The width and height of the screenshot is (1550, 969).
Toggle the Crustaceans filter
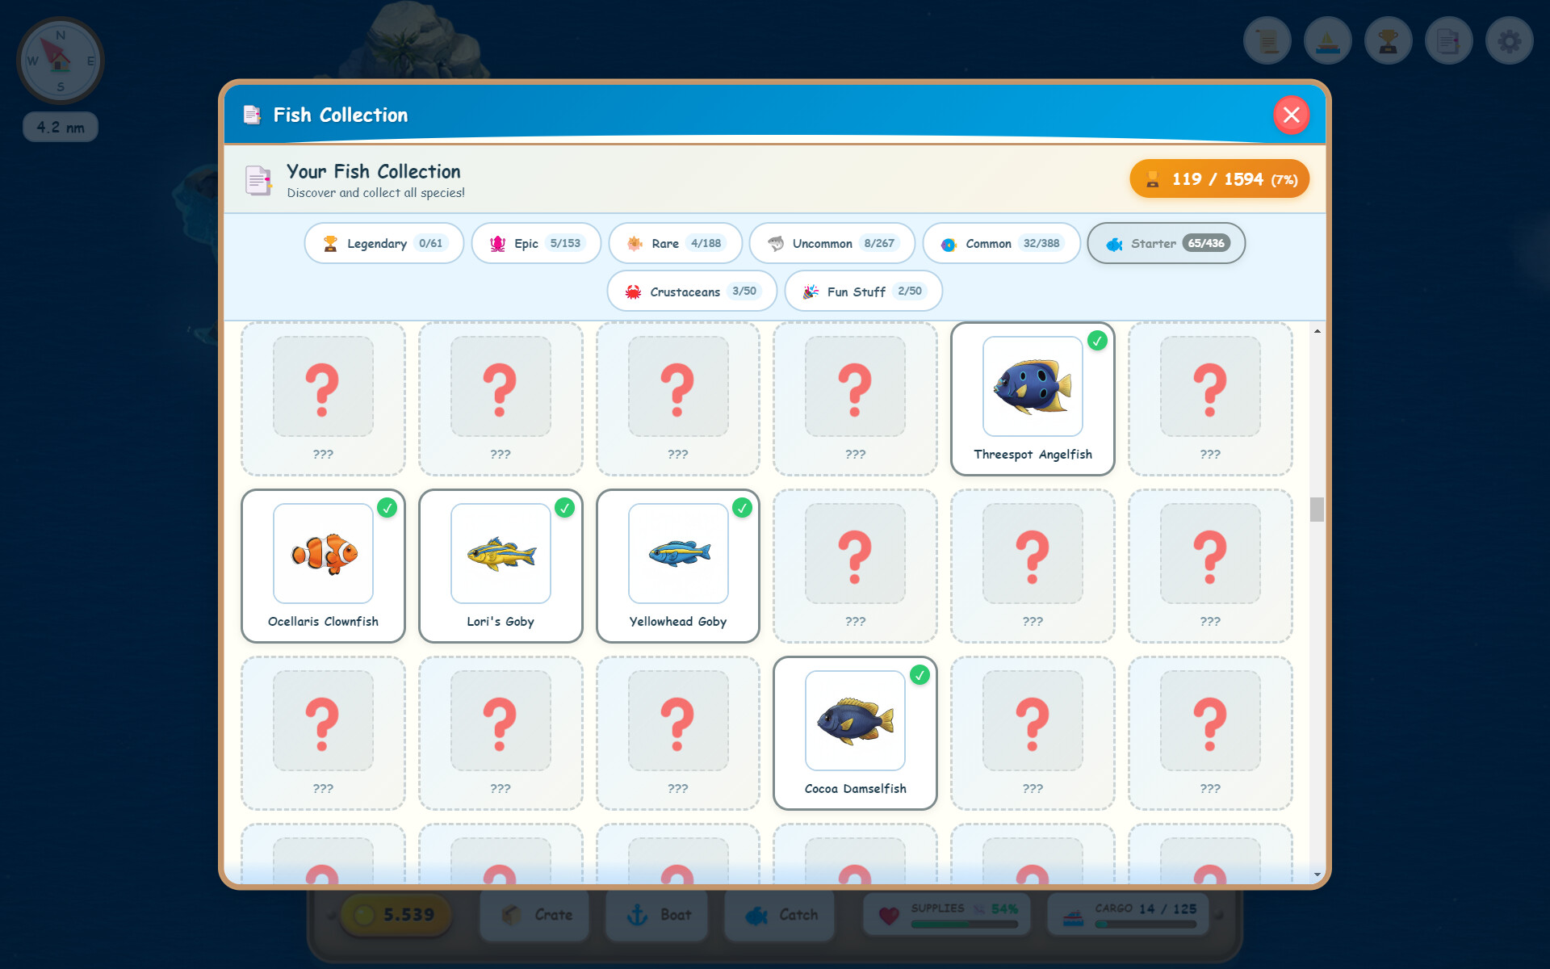pyautogui.click(x=691, y=291)
